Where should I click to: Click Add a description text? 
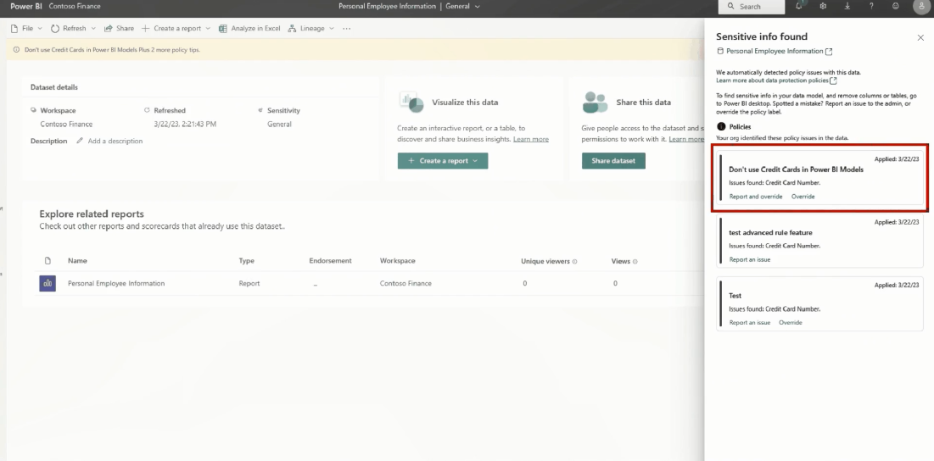(x=115, y=141)
